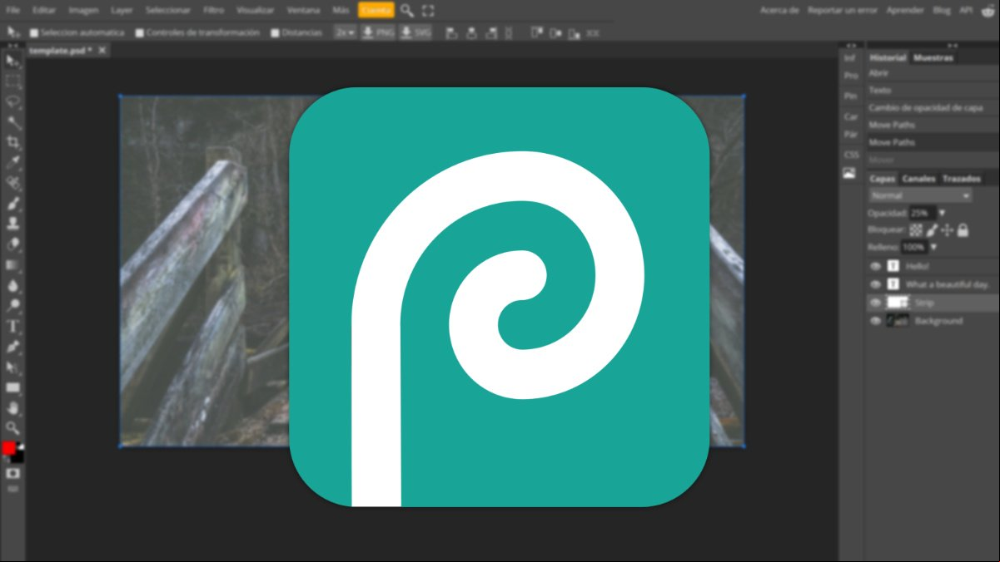The image size is (1000, 562).
Task: Open the Aprender link
Action: tap(905, 10)
